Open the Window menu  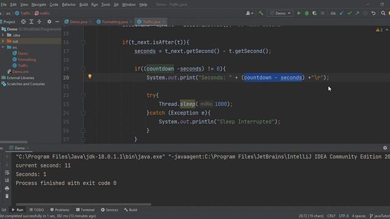click(129, 5)
